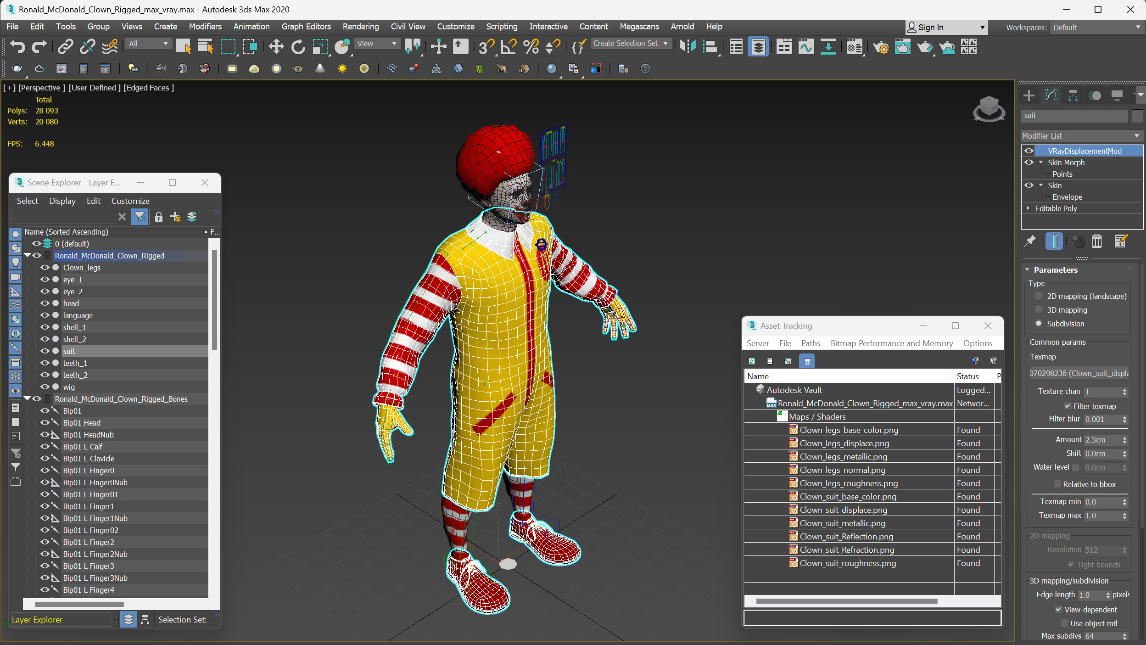Switch to the Hierarchy command panel tab

coord(1073,95)
